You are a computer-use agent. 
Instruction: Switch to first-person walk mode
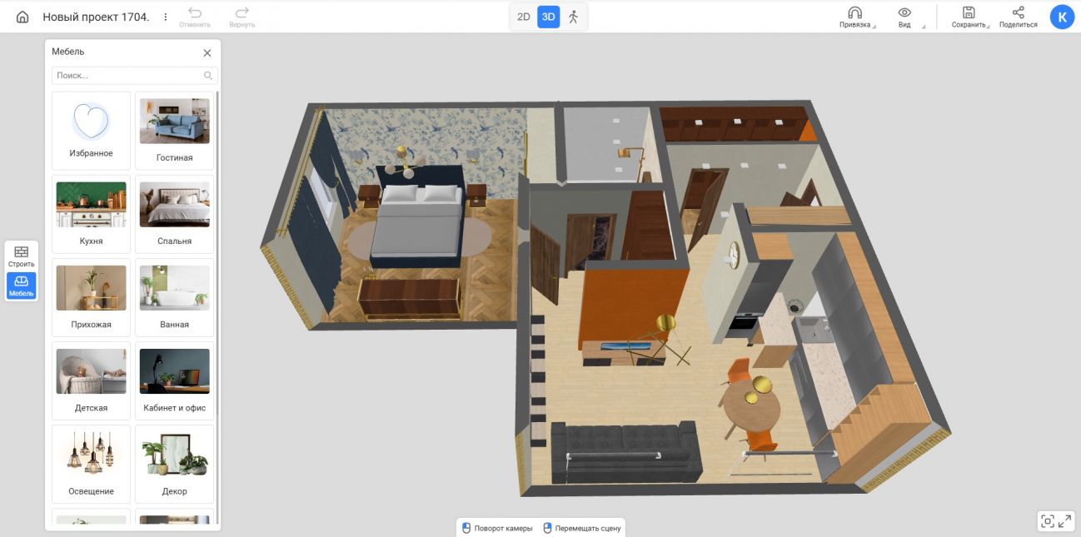point(573,17)
